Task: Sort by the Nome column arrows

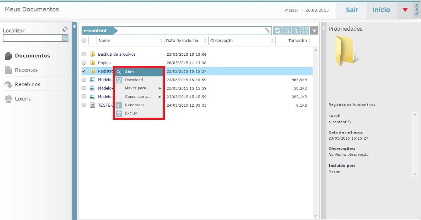Action: coord(161,40)
